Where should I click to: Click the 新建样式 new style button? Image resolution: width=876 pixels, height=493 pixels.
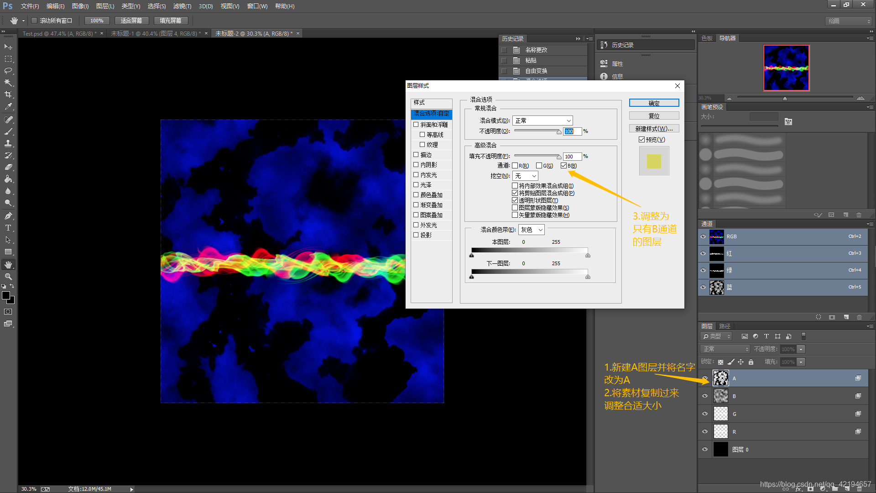click(x=654, y=129)
